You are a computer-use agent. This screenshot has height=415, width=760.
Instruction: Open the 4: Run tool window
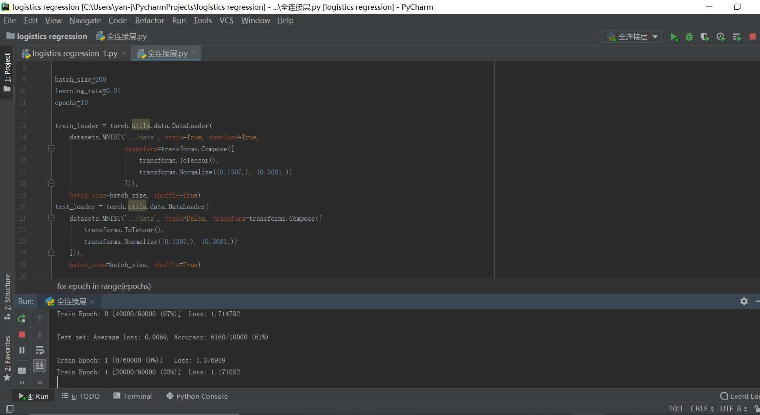click(x=33, y=396)
